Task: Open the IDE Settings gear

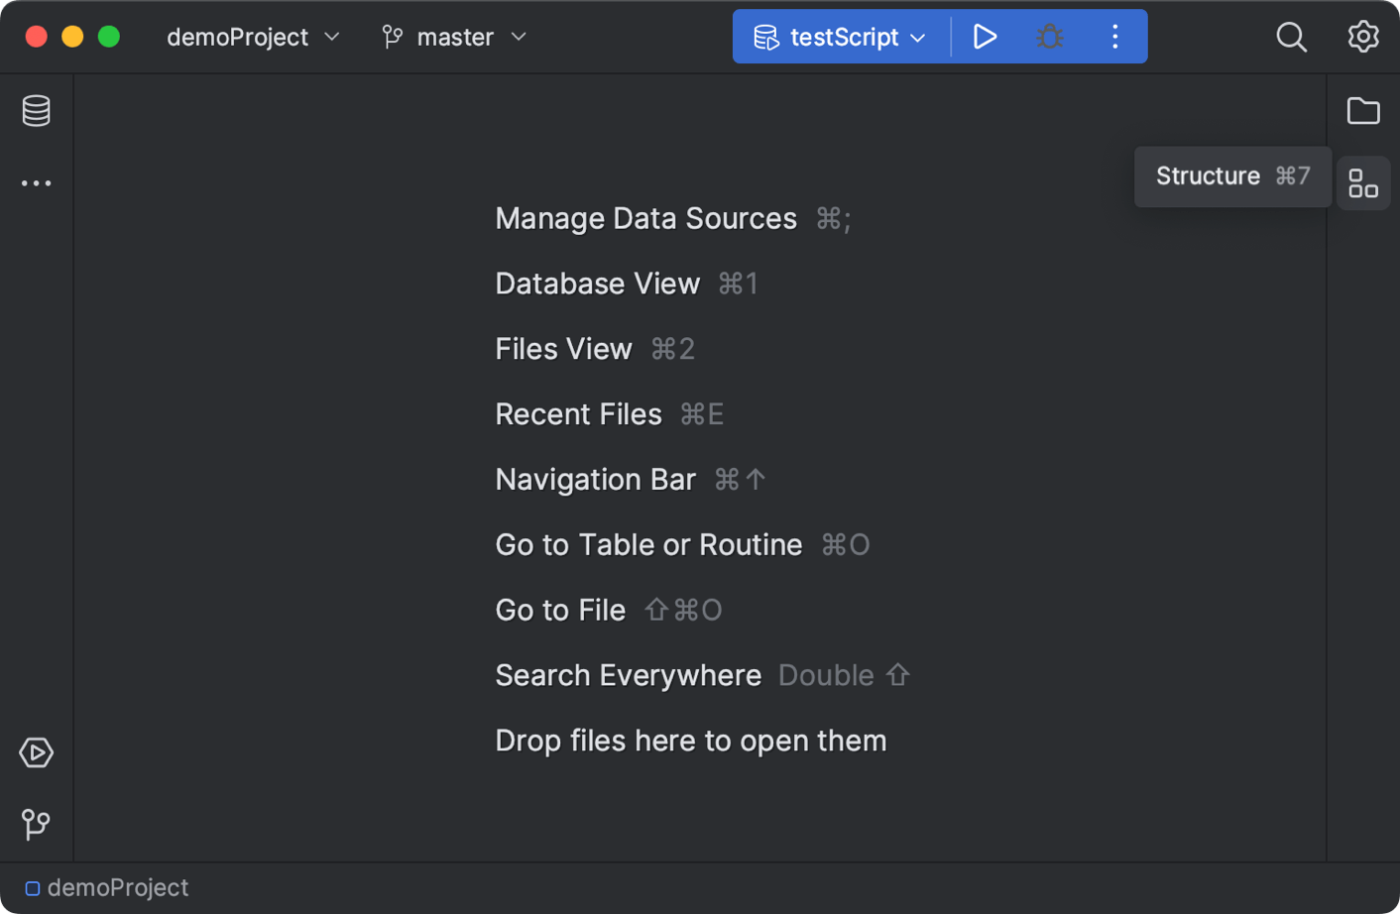Action: 1363,37
